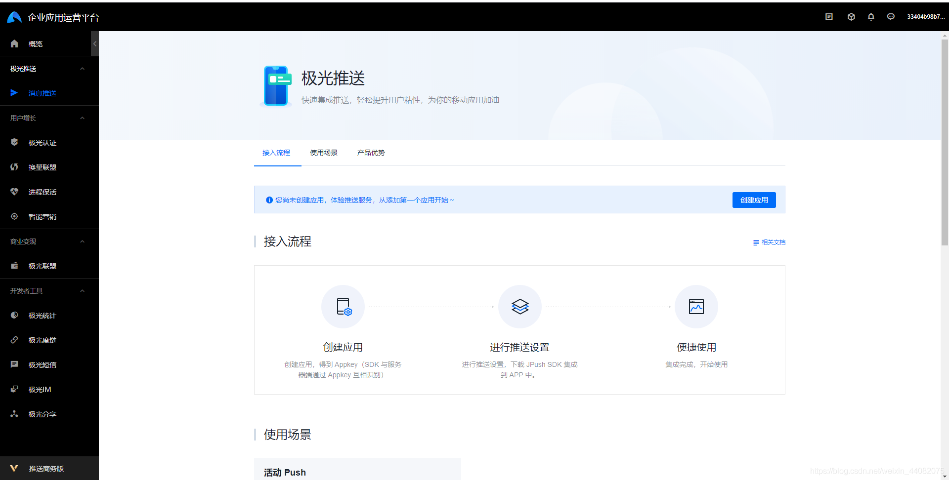949x480 pixels.
Task: Collapse the 开发者工具 sidebar group
Action: [x=83, y=291]
